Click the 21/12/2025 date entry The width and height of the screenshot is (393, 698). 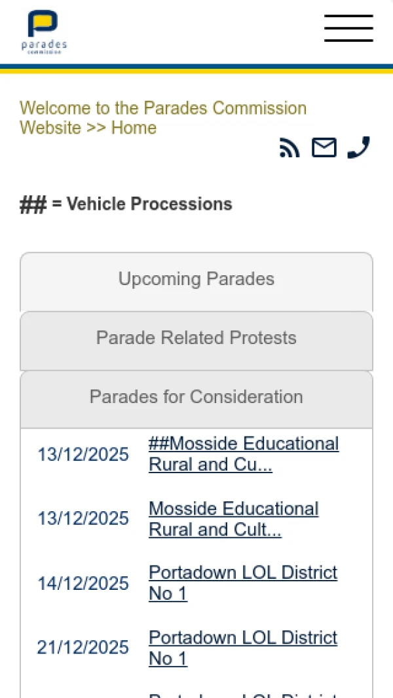pos(83,648)
